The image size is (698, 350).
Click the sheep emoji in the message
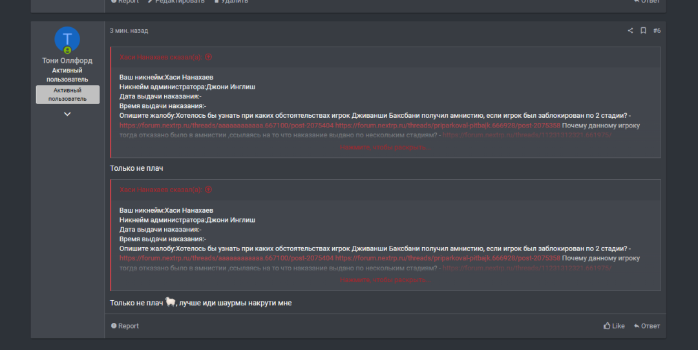click(171, 302)
